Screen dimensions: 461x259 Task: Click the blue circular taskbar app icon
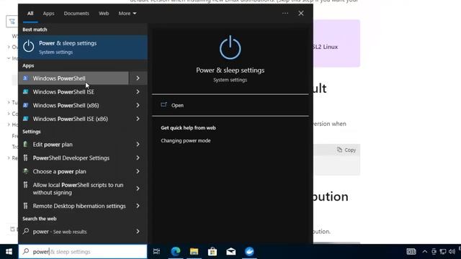[x=249, y=252]
